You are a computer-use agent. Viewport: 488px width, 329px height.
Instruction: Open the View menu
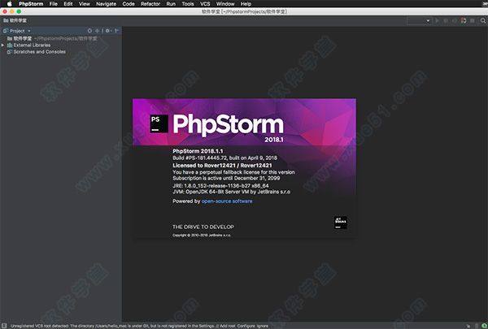(84, 4)
